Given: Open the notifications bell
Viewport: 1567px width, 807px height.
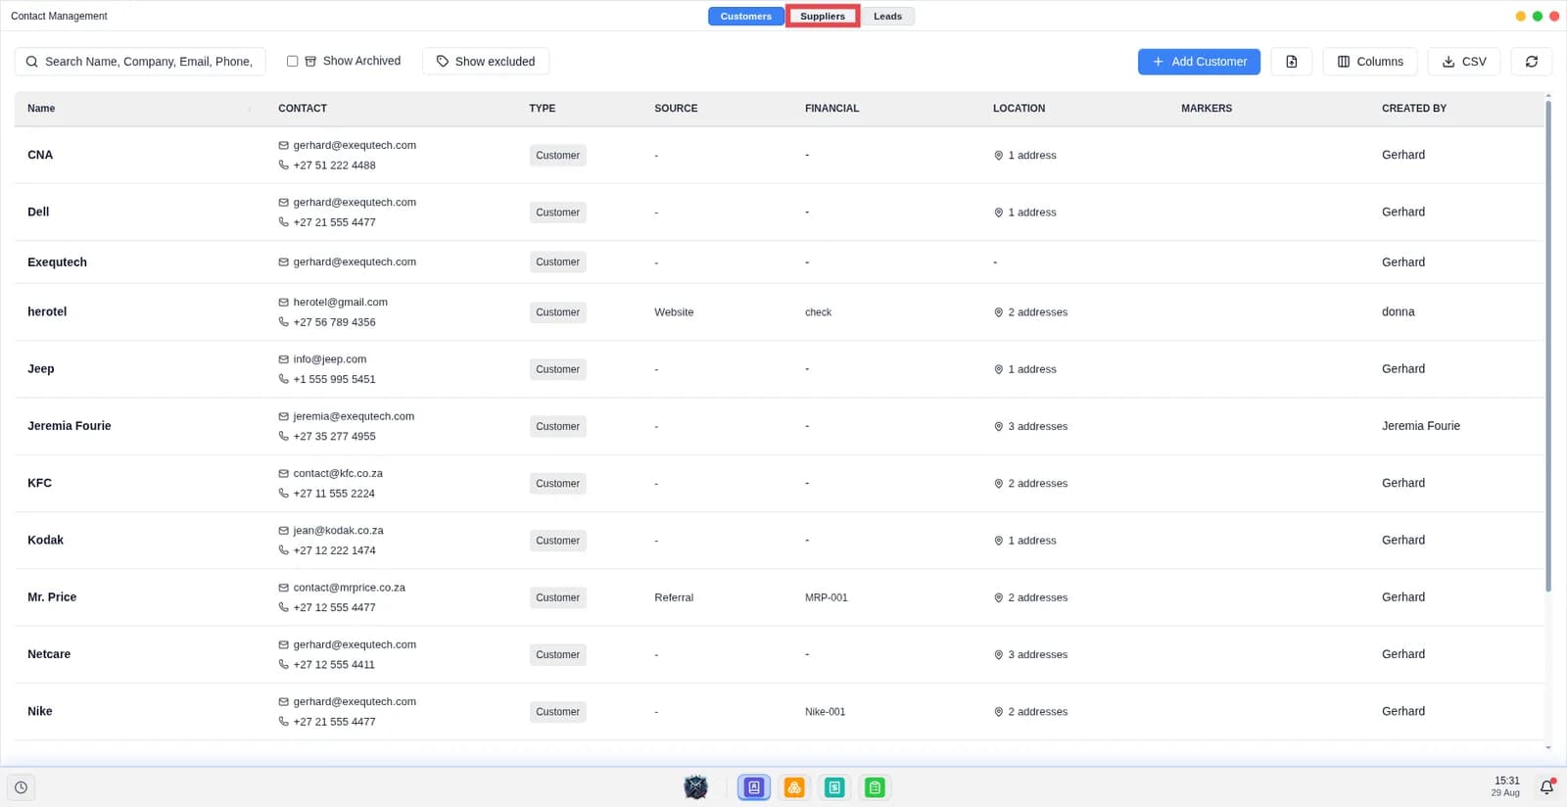Looking at the screenshot, I should 1546,787.
